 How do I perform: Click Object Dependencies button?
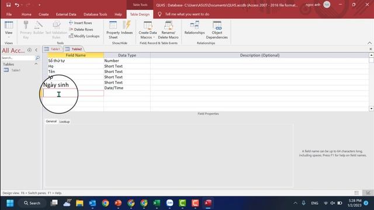point(217,30)
